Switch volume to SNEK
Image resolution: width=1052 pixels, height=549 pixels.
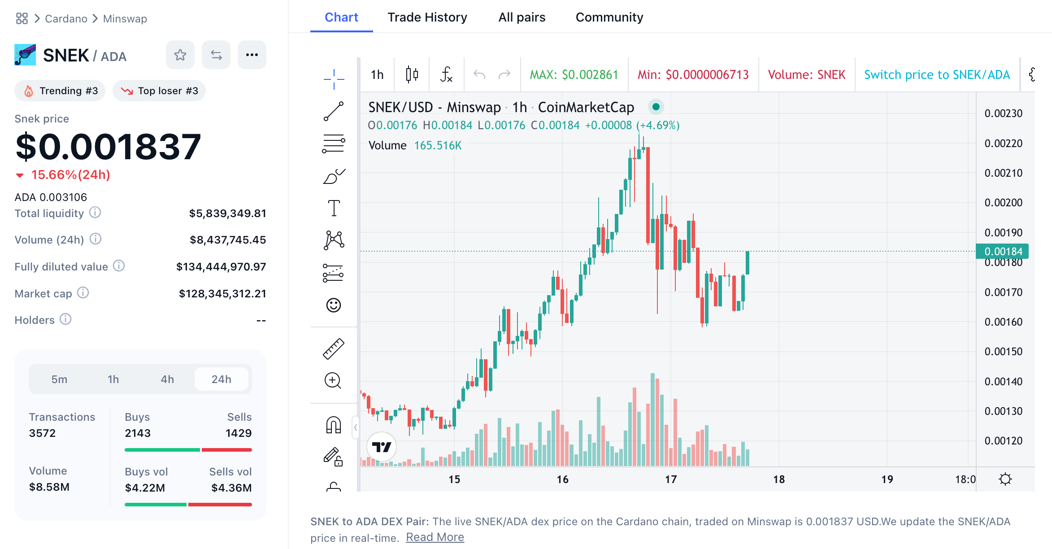[807, 74]
